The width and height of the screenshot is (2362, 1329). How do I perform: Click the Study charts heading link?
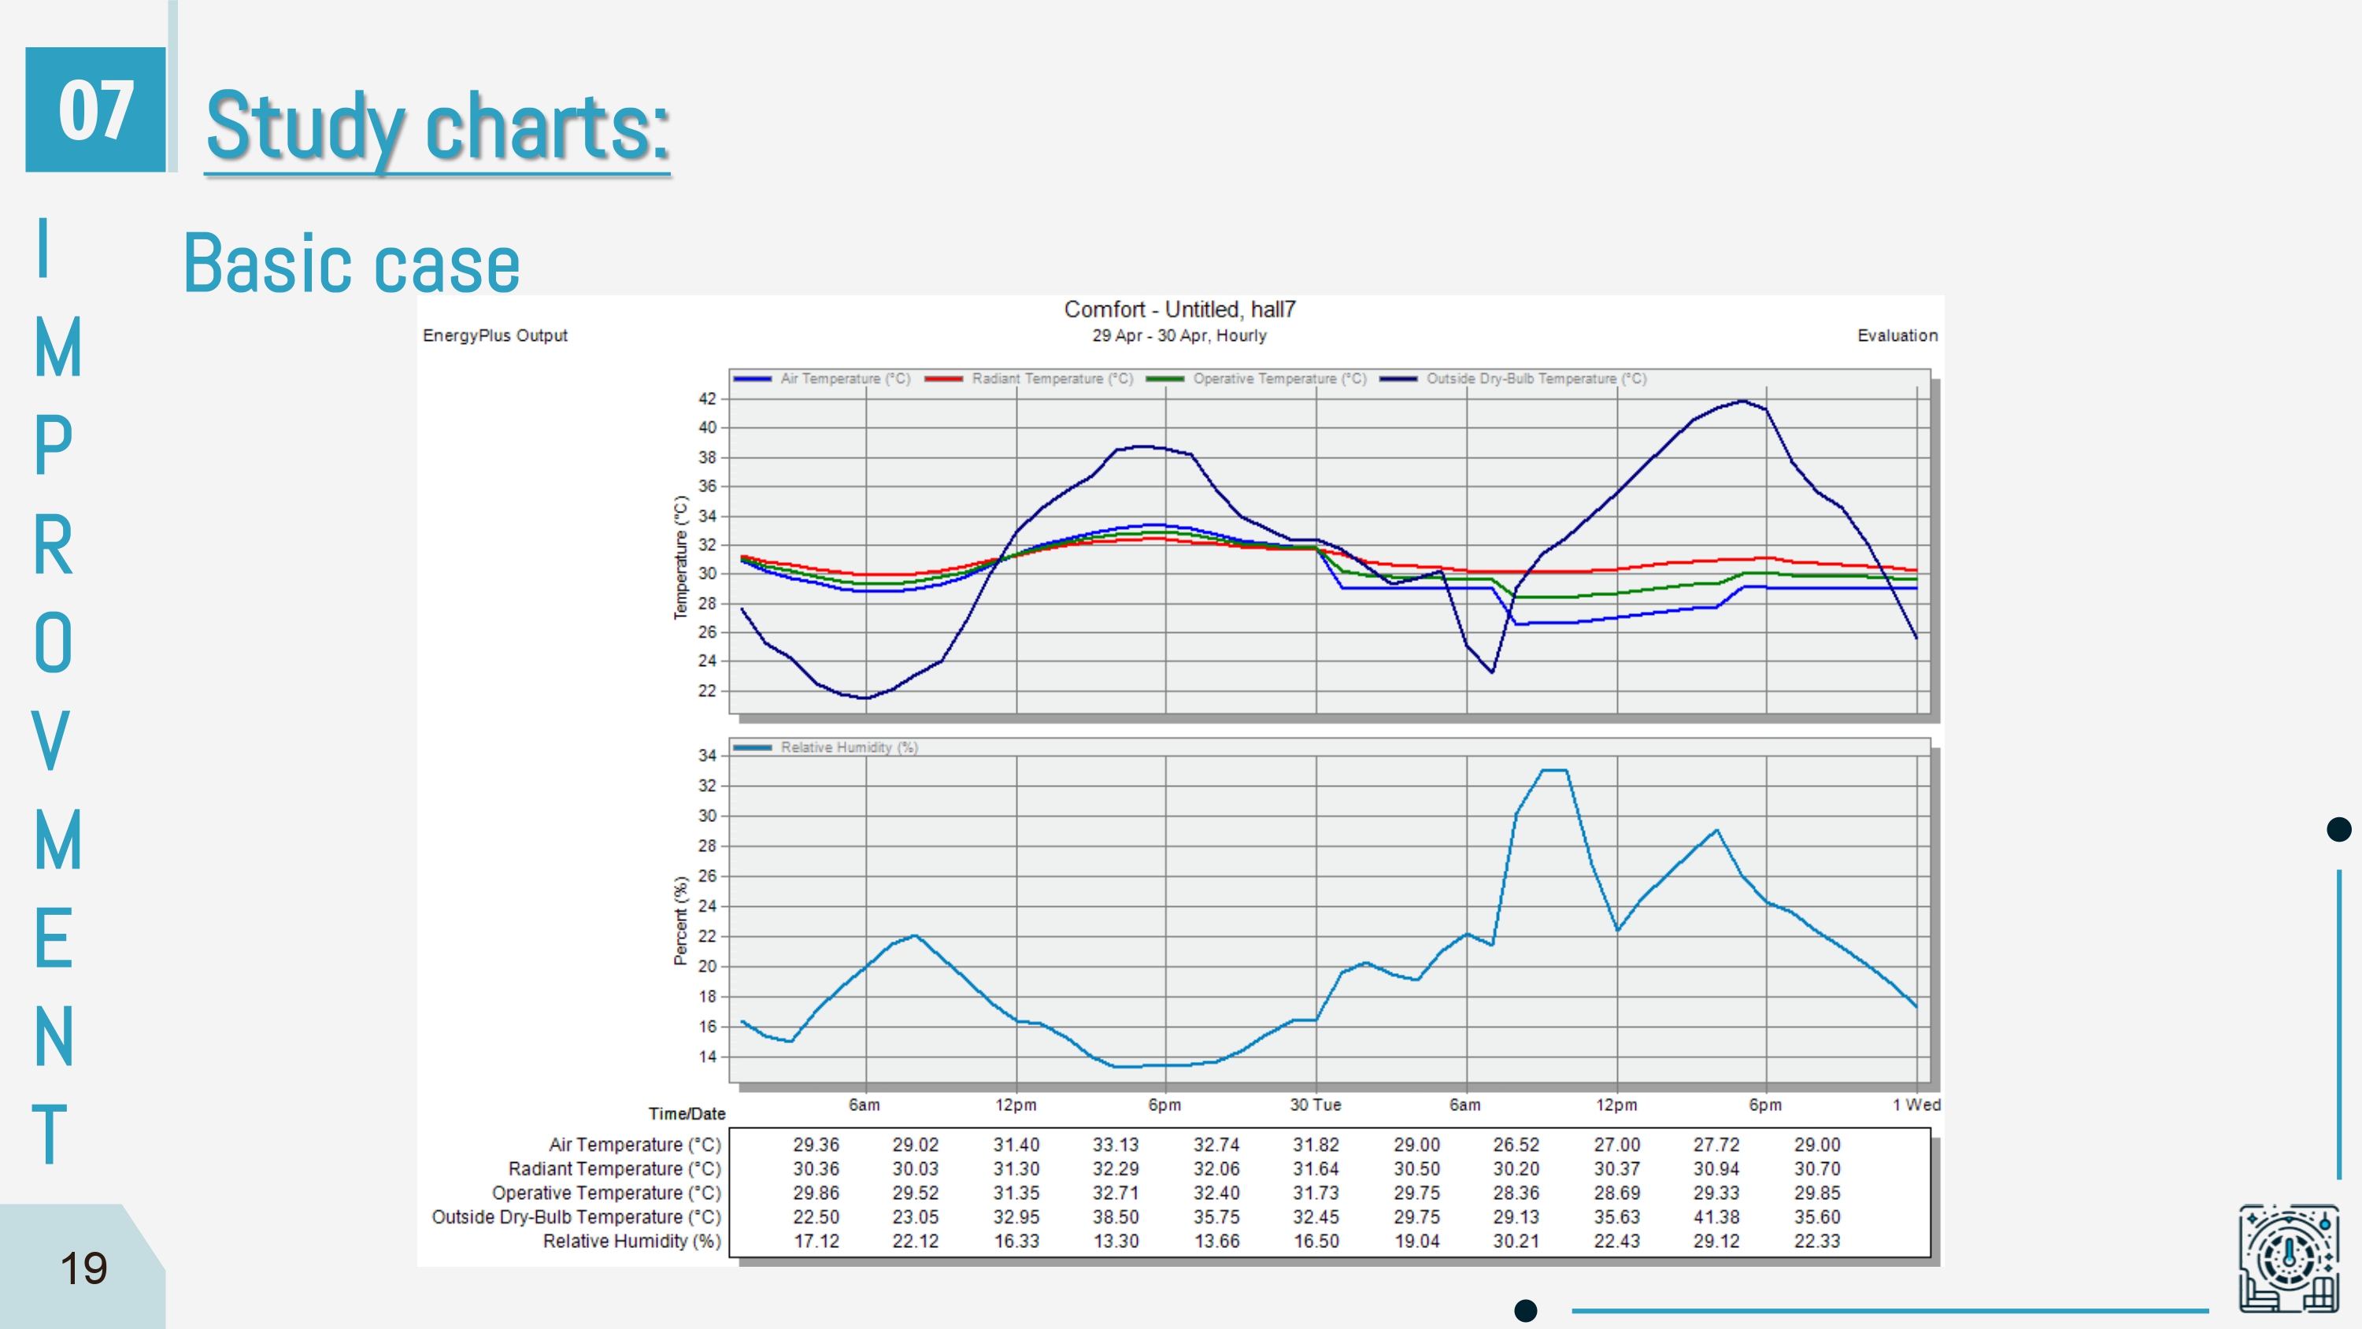pyautogui.click(x=438, y=126)
